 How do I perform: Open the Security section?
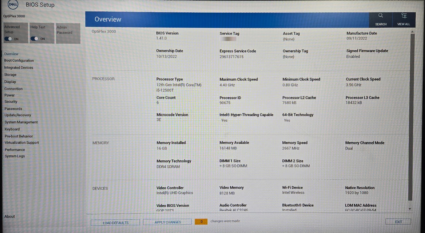click(x=11, y=102)
